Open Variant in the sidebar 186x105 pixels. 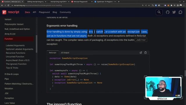point(8,19)
